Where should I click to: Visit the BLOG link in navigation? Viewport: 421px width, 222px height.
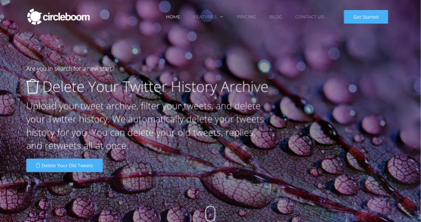pyautogui.click(x=275, y=17)
